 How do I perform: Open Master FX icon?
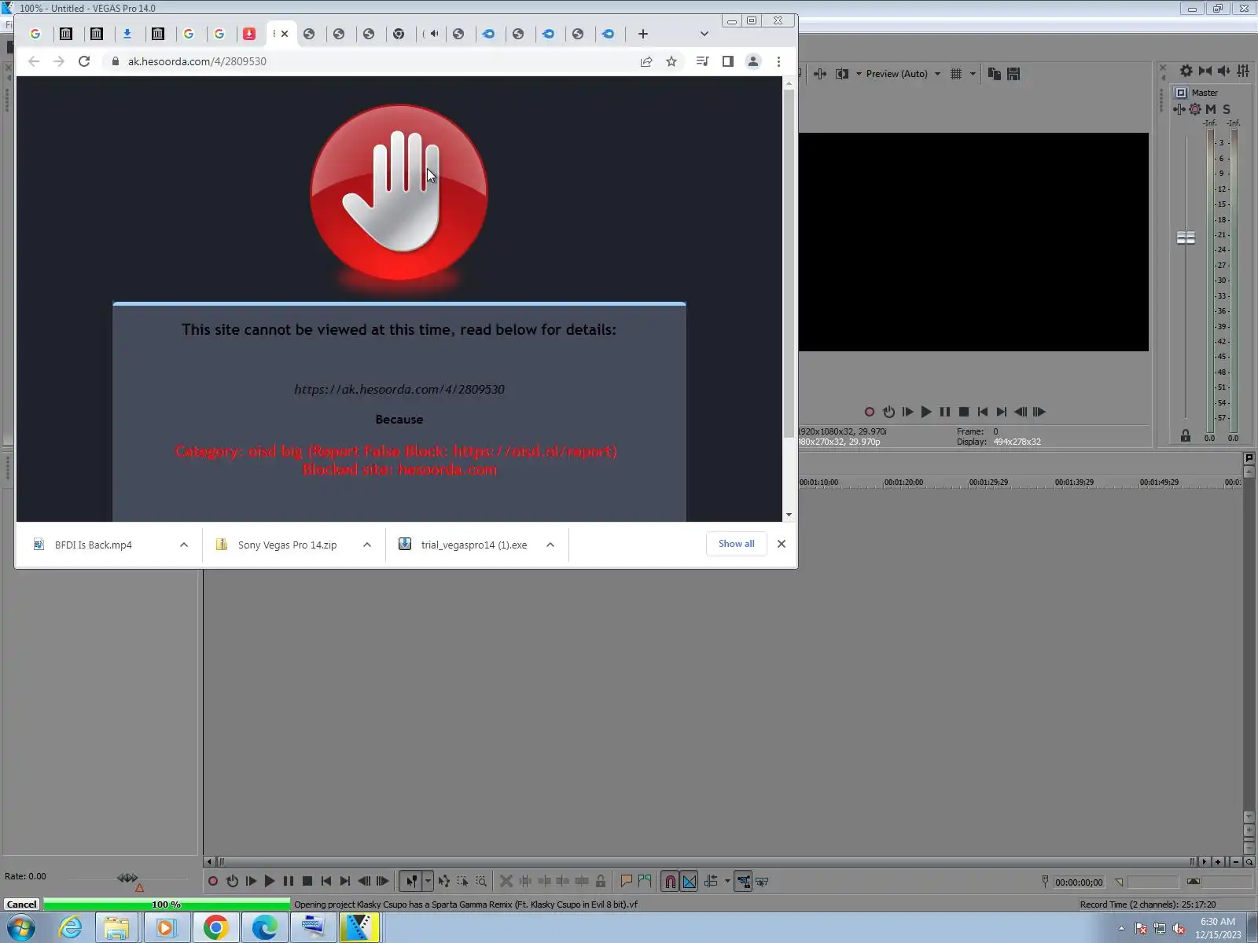(x=1179, y=109)
